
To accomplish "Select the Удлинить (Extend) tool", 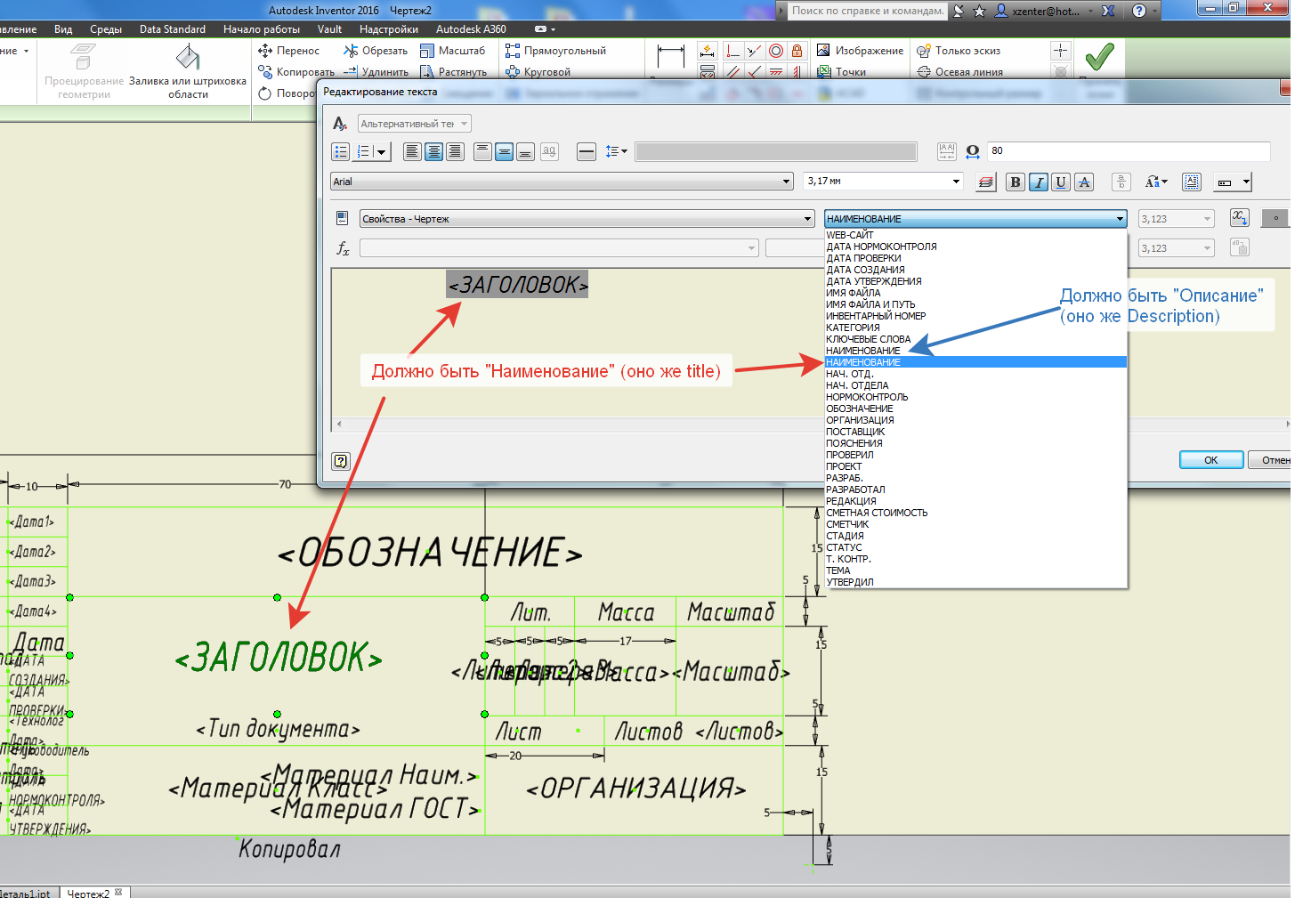I will 376,72.
